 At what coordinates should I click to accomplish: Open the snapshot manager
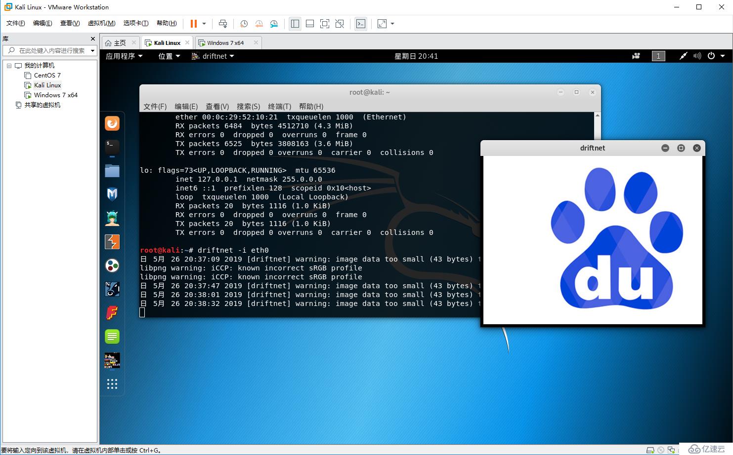click(x=274, y=24)
